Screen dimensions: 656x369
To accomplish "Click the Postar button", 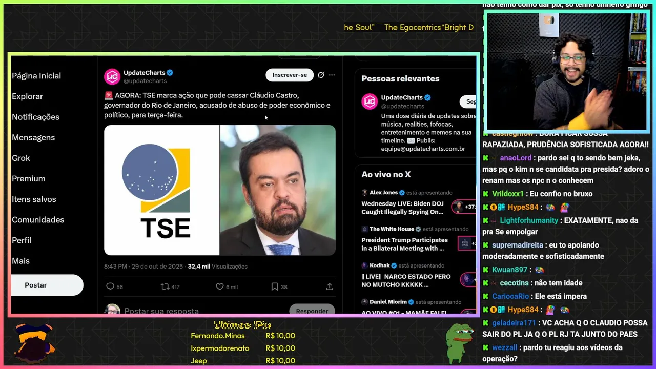I will [47, 285].
